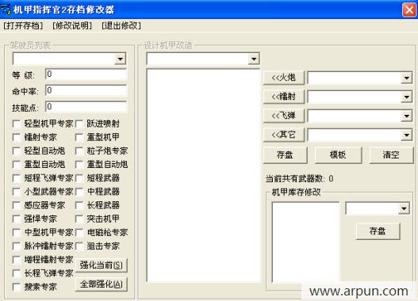Image resolution: width=418 pixels, height=301 pixels.
Task: Tick the 小型武器专家 checkbox
Action: click(x=17, y=192)
